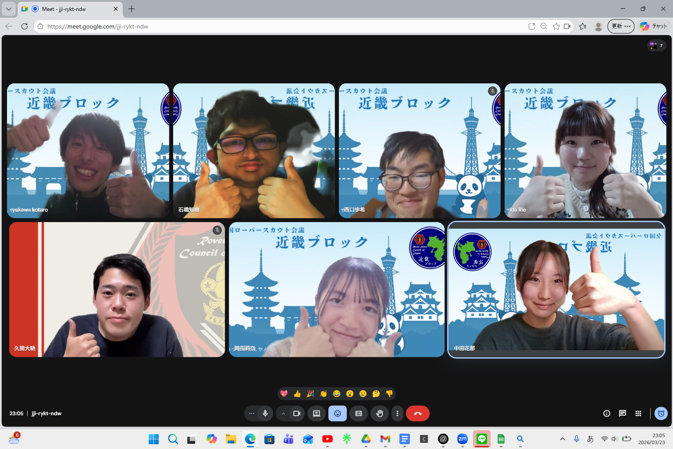Start screen sharing with Present now
The height and width of the screenshot is (449, 673).
[317, 413]
